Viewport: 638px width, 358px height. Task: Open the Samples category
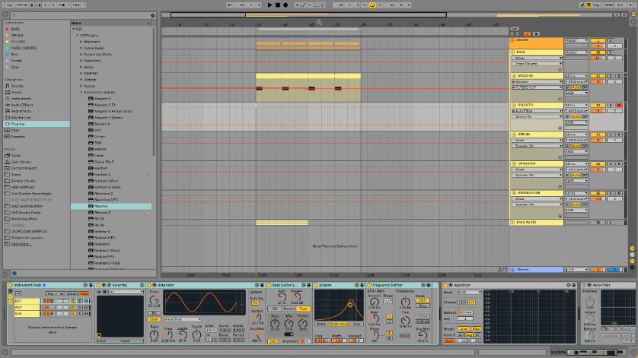(x=18, y=137)
